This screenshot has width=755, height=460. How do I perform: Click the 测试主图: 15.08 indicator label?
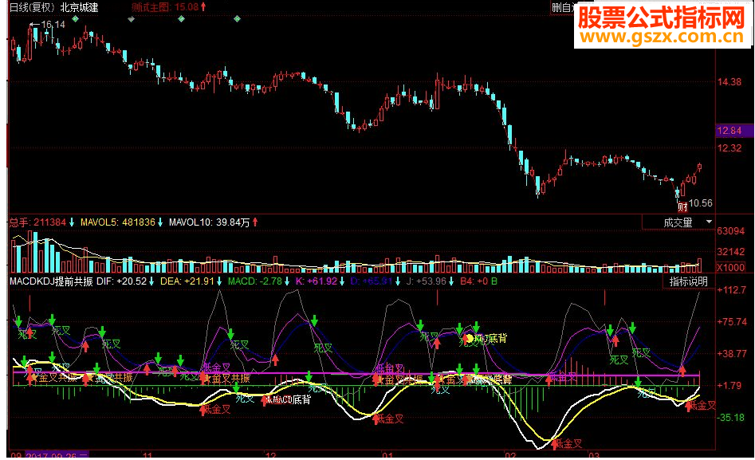[165, 7]
